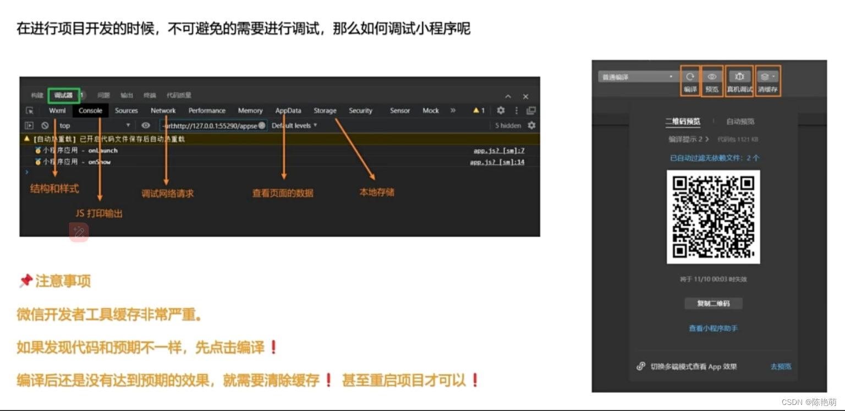
Task: Select the Console tab
Action: (90, 111)
